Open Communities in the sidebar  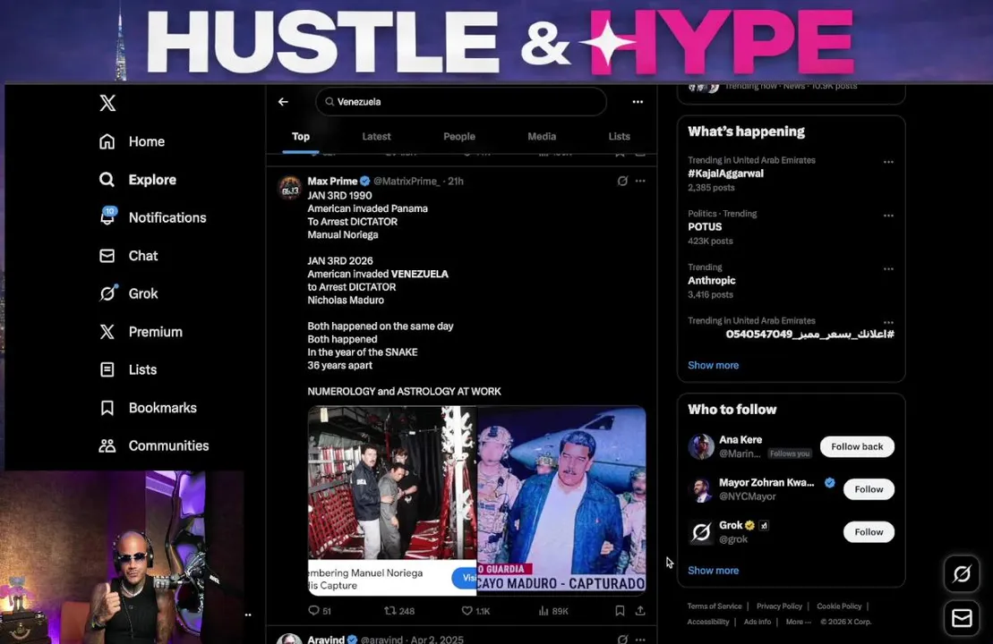[x=154, y=446]
